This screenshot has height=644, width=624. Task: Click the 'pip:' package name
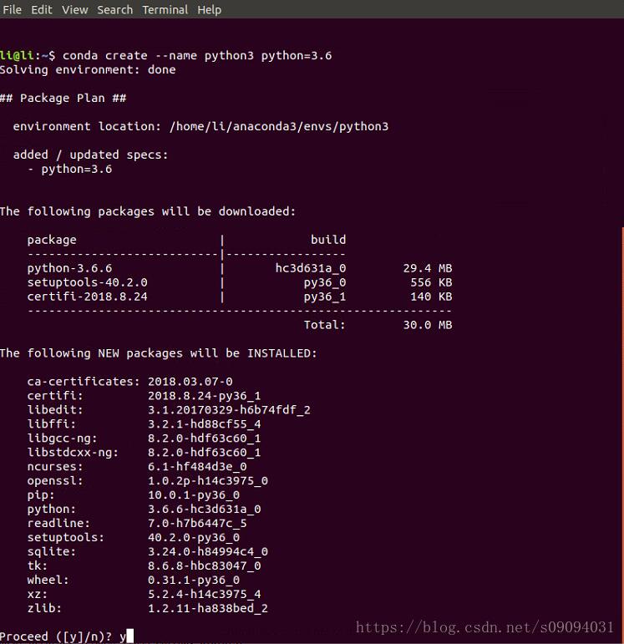point(41,495)
